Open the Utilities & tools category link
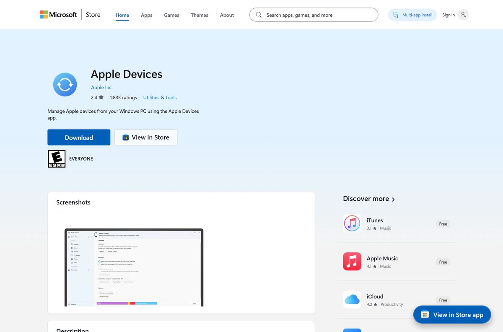 pos(160,98)
